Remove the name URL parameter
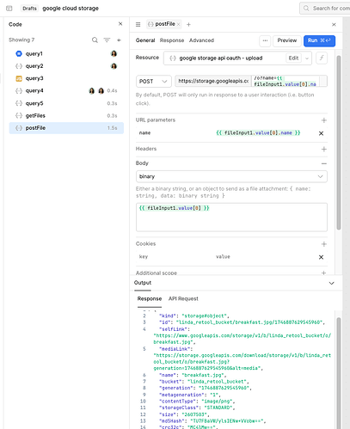The image size is (350, 429). (321, 133)
